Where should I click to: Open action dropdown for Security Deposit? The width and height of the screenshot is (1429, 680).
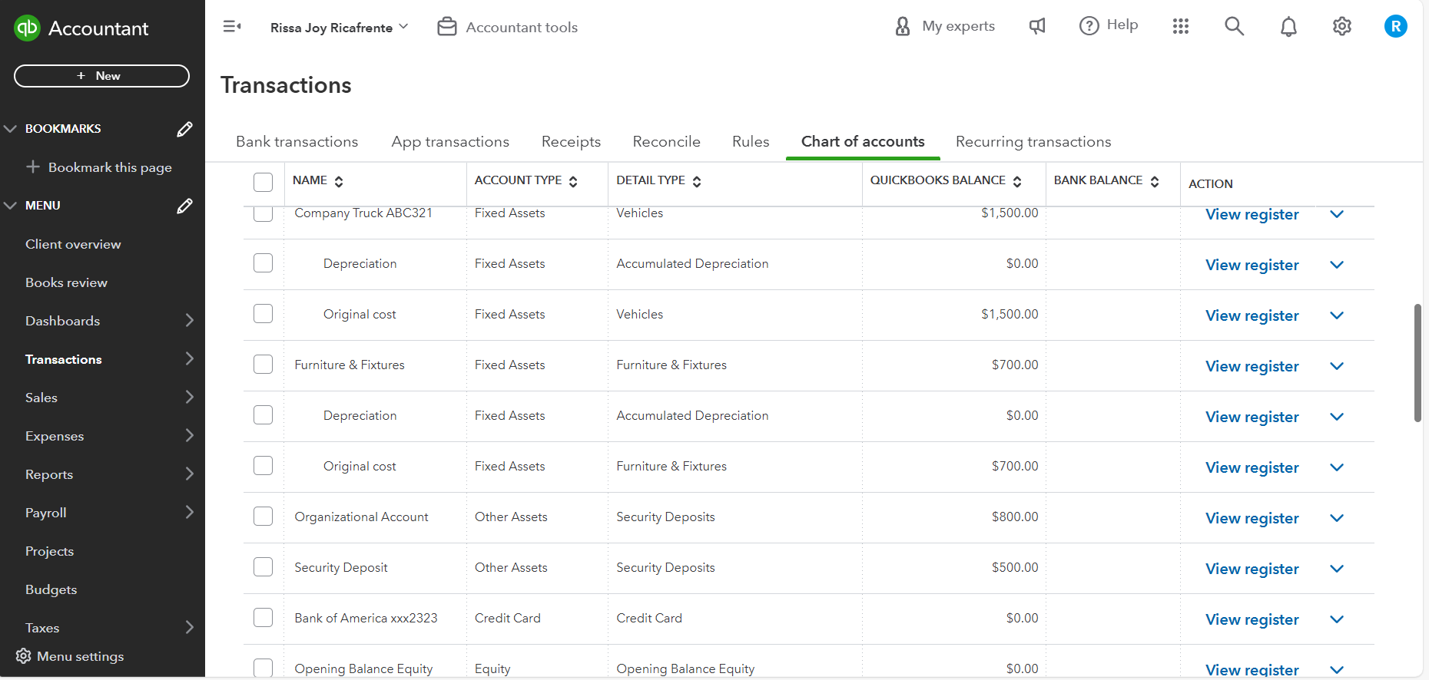point(1337,569)
